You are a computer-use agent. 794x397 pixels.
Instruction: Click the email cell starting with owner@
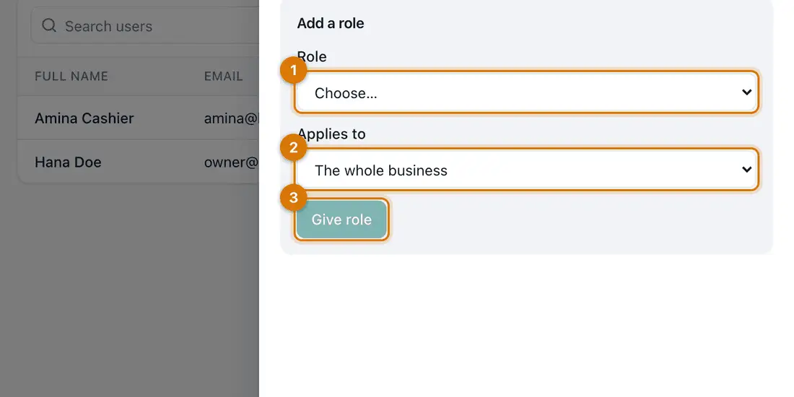click(232, 162)
